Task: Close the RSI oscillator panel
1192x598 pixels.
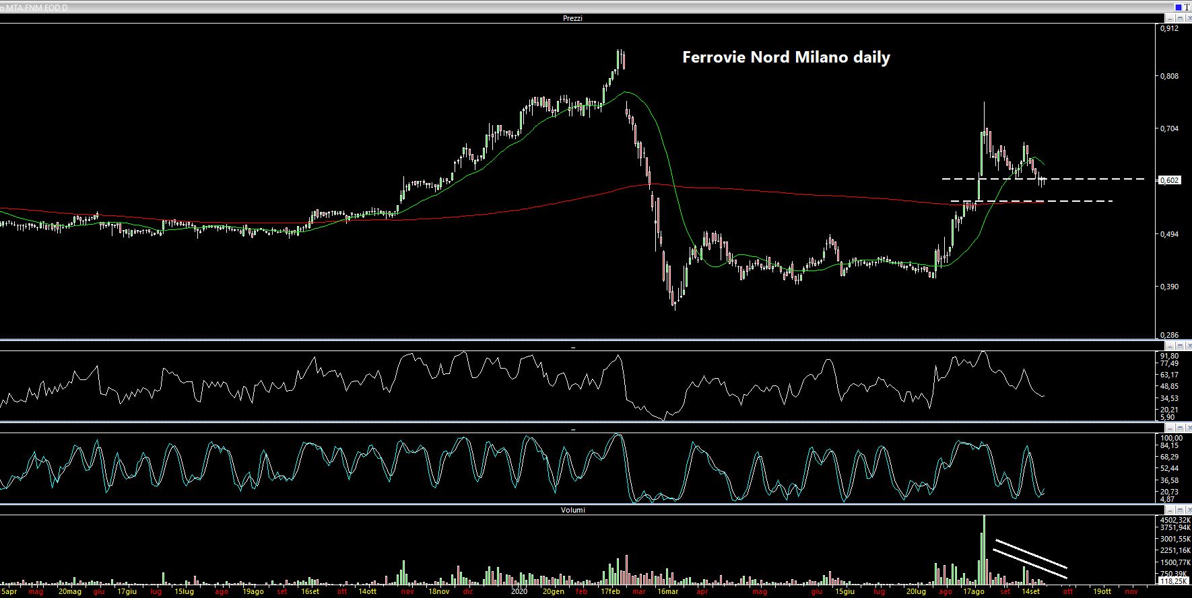Action: tap(1189, 346)
